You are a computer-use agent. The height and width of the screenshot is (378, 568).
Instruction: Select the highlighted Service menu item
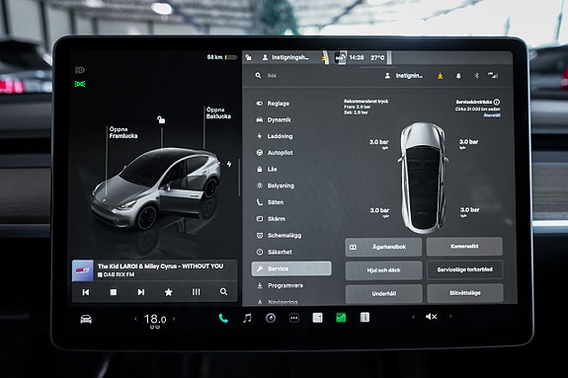pyautogui.click(x=291, y=268)
